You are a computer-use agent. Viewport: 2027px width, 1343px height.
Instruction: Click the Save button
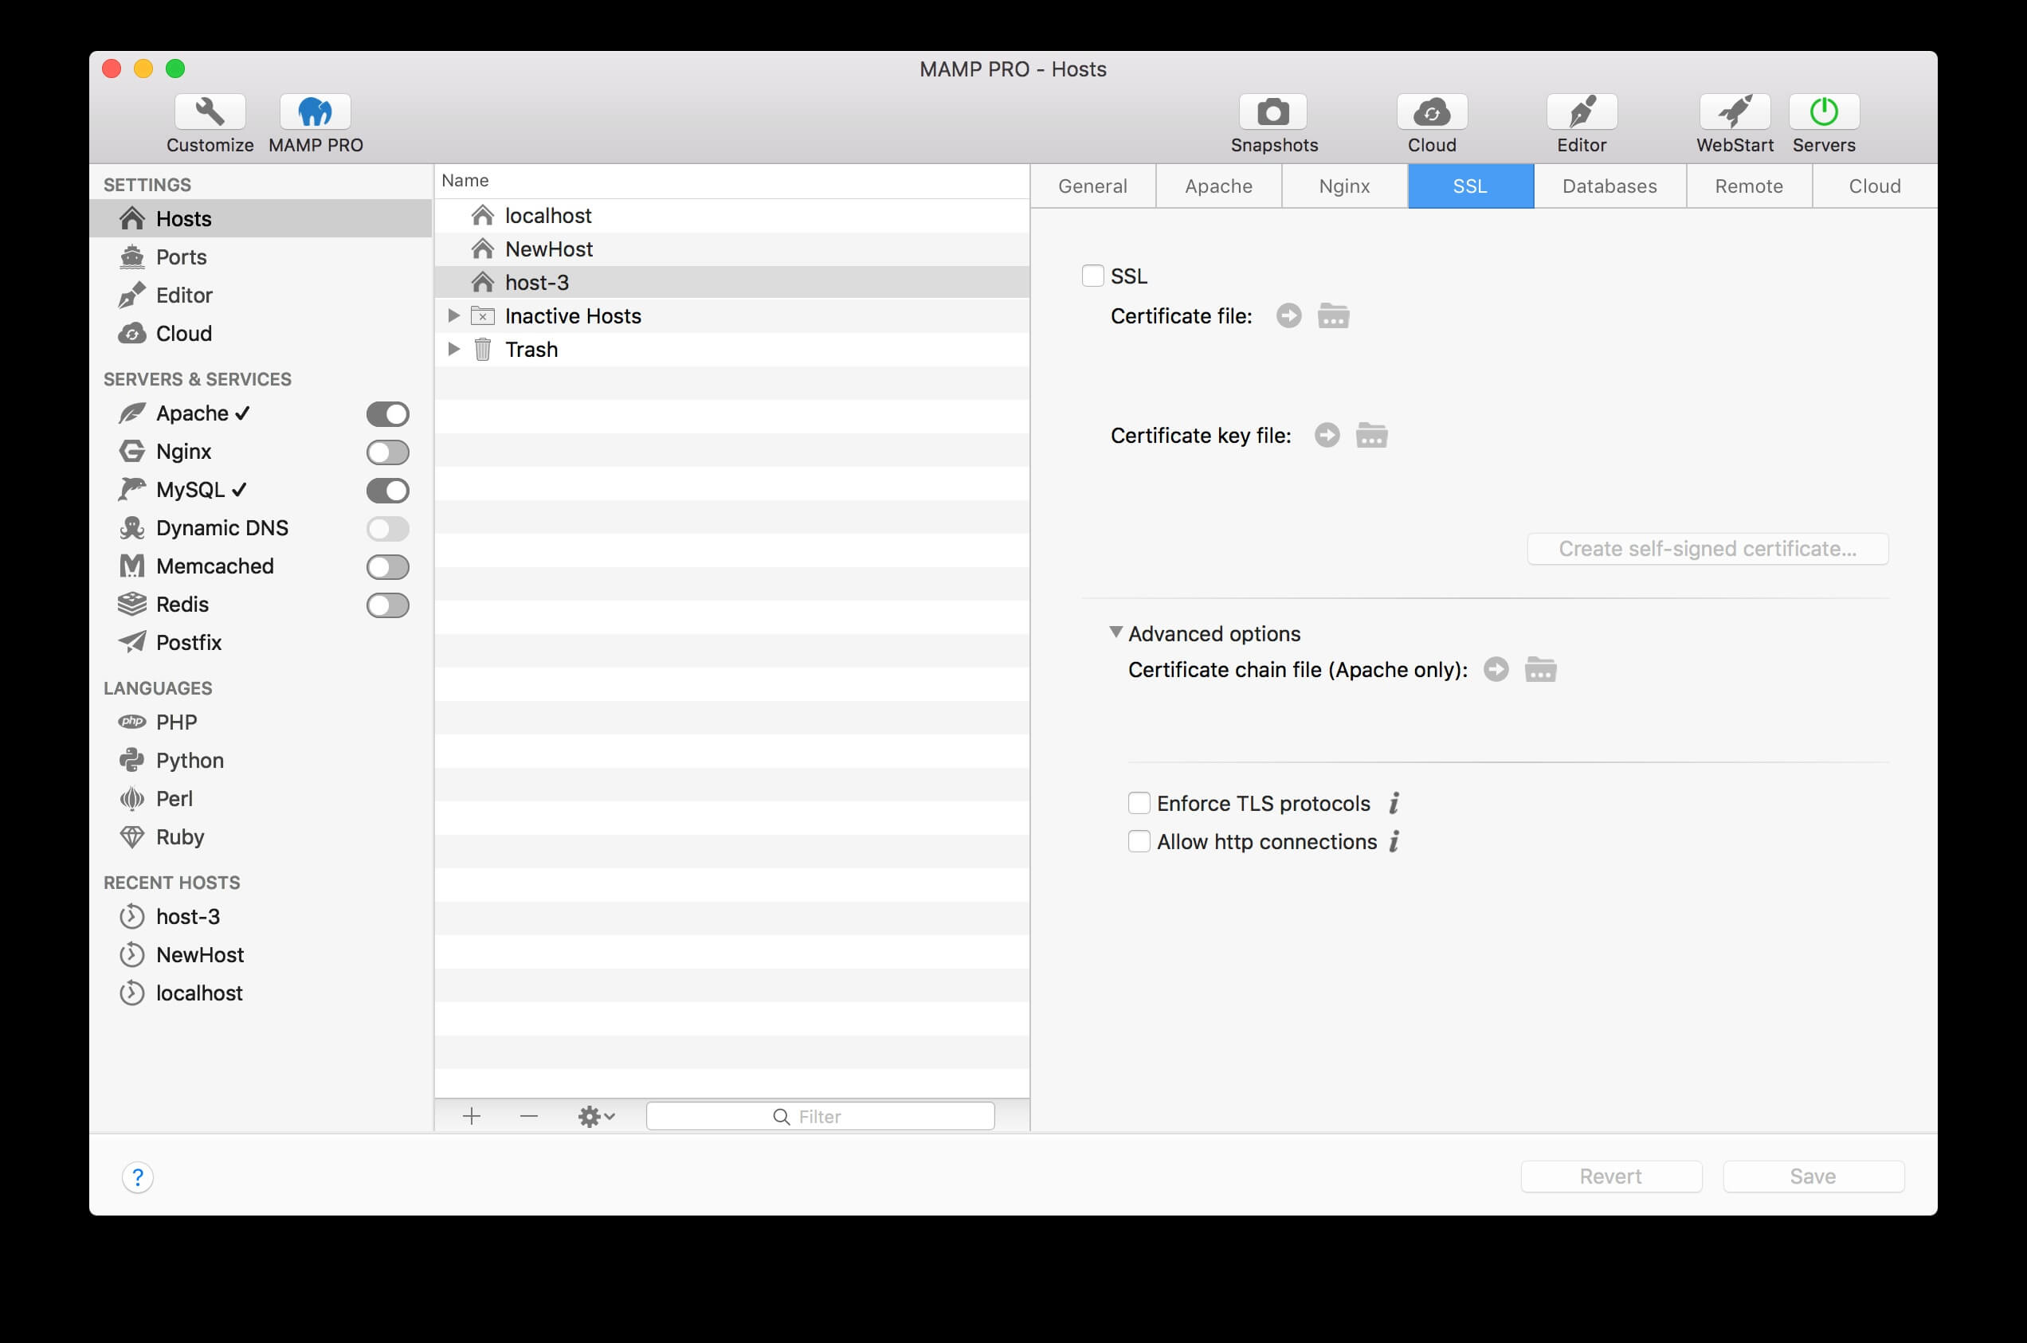pos(1813,1177)
